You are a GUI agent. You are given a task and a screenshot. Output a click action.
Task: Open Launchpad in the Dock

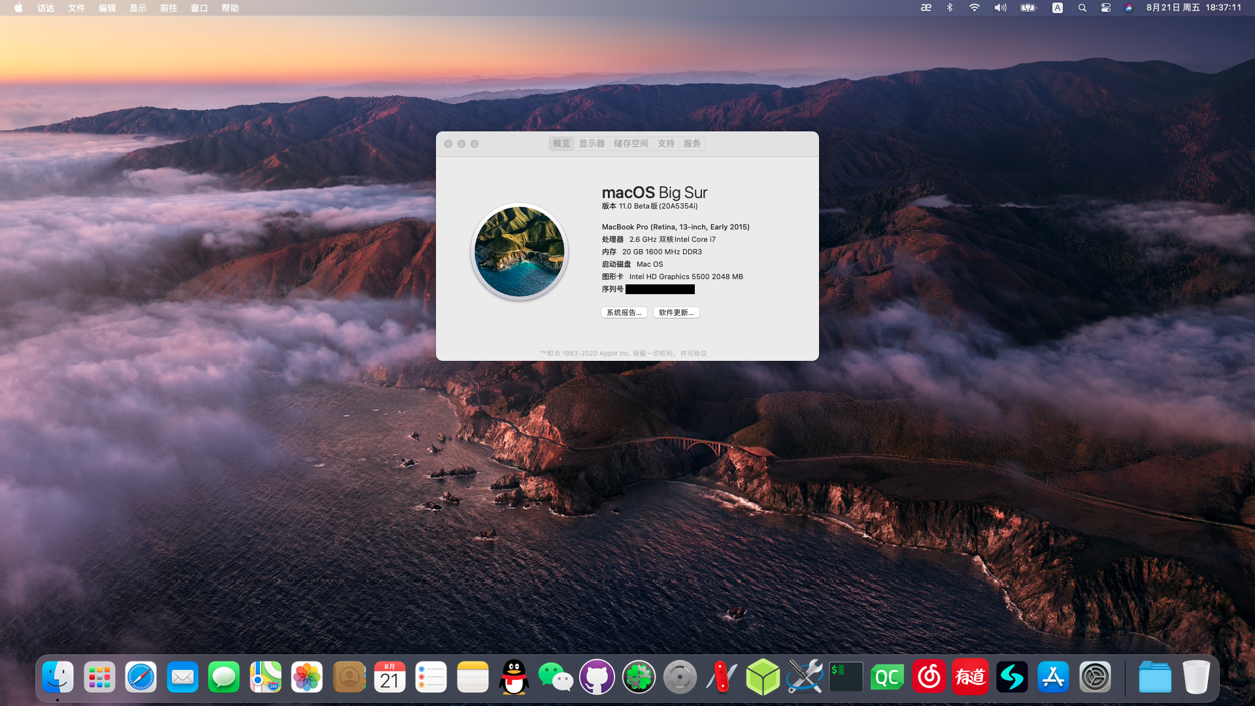click(99, 677)
